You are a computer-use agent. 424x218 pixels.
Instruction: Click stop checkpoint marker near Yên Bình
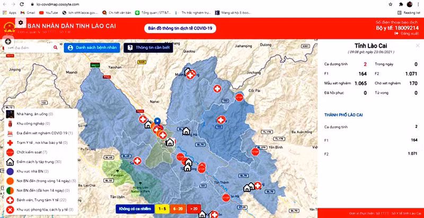tap(255, 152)
